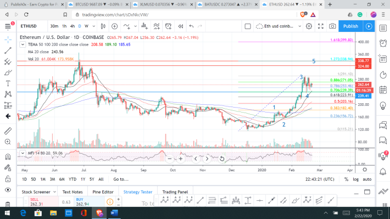Select the 4h timeframe
Viewport: 390px width, 219px height.
click(x=73, y=26)
